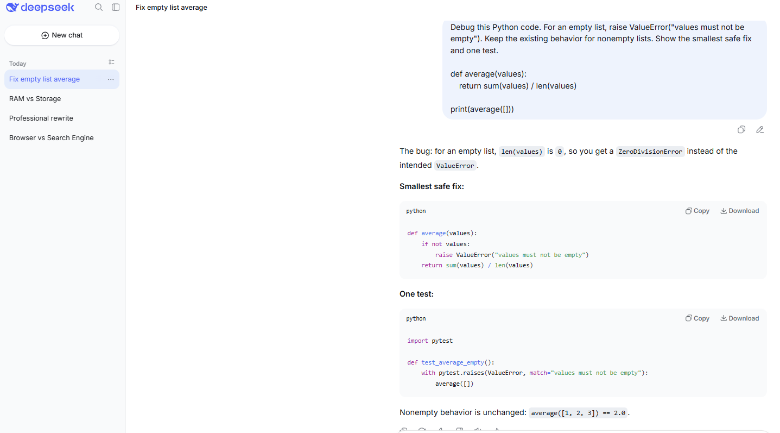This screenshot has width=780, height=433.
Task: Open the chat search icon
Action: (x=99, y=7)
